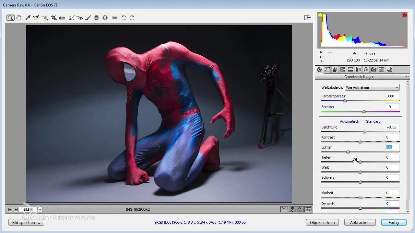Image resolution: width=415 pixels, height=233 pixels.
Task: Click the Weiß slider handle
Action: [x=360, y=172]
